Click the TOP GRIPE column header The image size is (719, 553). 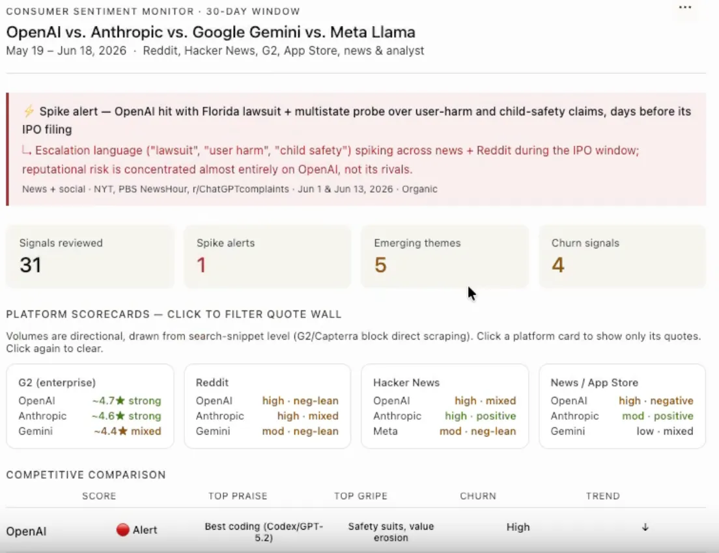pyautogui.click(x=361, y=496)
